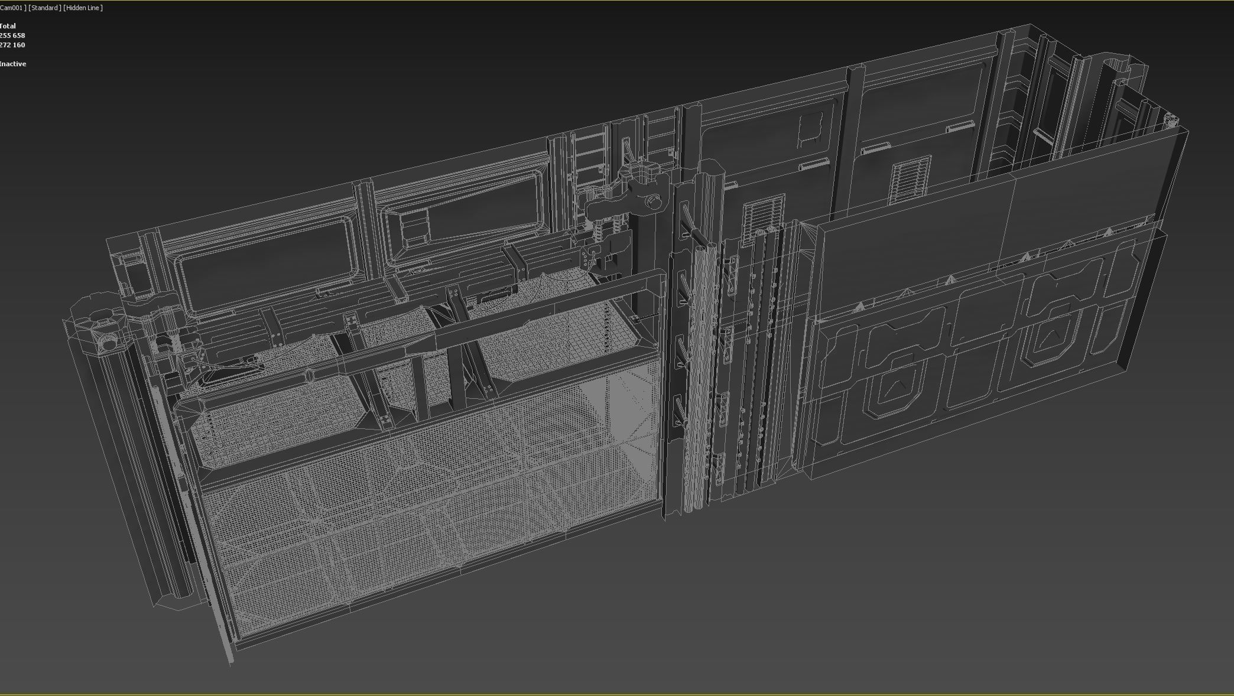This screenshot has height=696, width=1234.
Task: Click the 'Total' statistics label
Action: tap(8, 26)
